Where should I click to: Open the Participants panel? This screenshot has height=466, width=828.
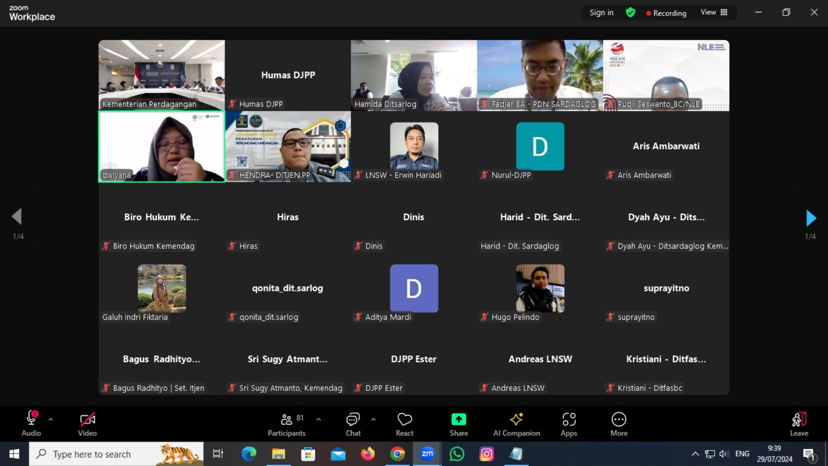(x=286, y=424)
